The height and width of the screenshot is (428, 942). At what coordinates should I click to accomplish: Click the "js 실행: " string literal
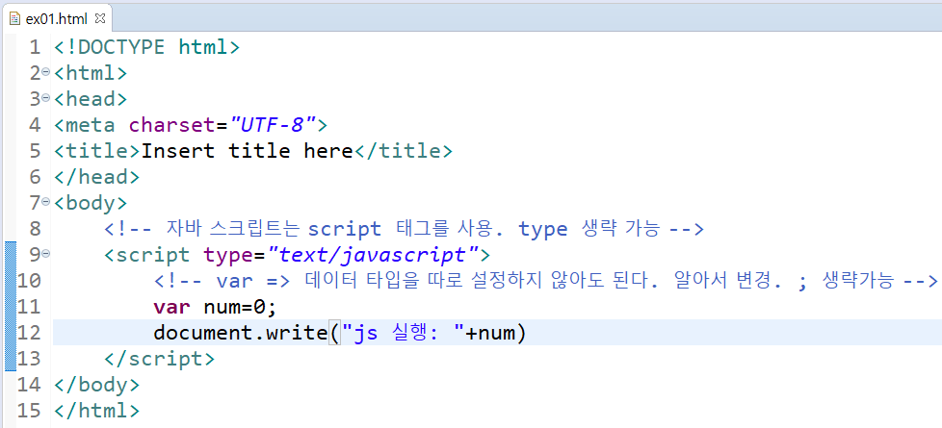pos(402,333)
